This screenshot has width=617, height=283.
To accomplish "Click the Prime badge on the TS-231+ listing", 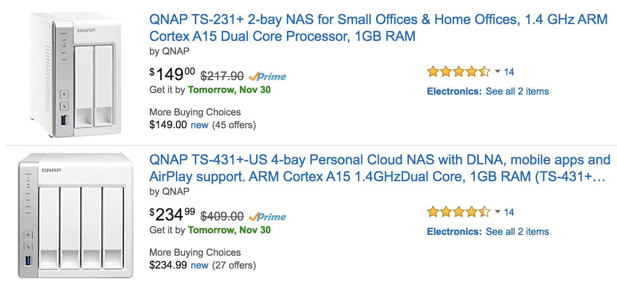I will click(266, 76).
